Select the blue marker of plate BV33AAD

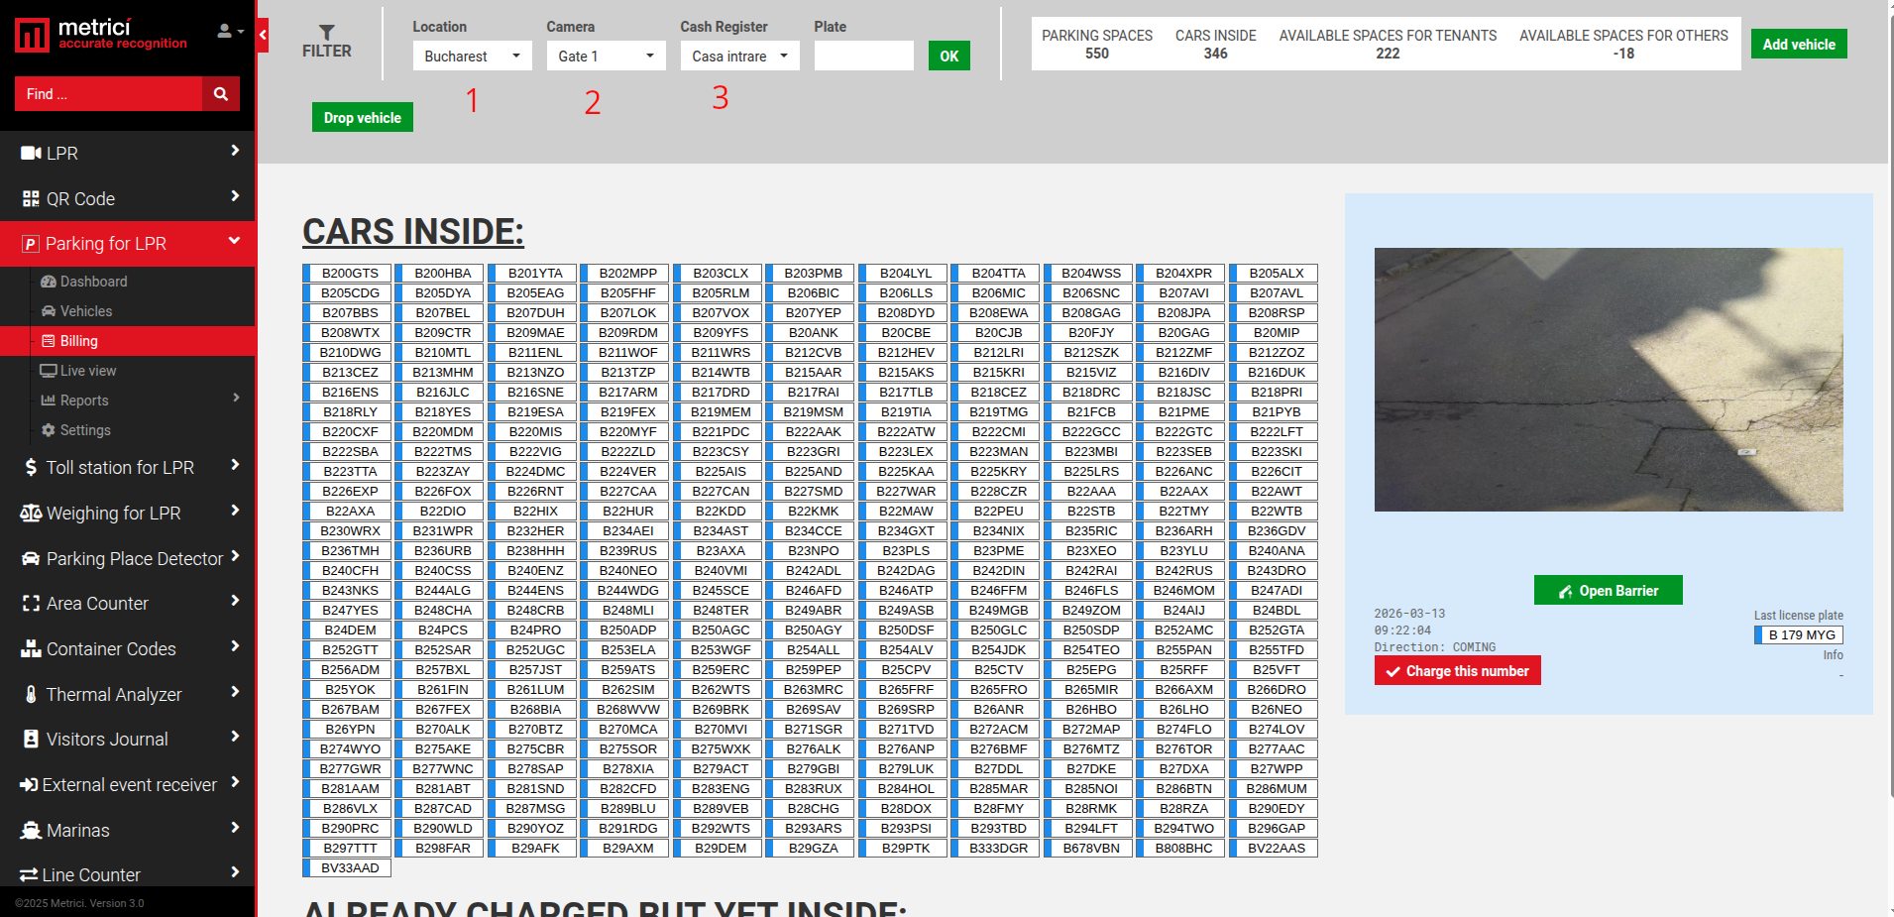click(x=307, y=867)
